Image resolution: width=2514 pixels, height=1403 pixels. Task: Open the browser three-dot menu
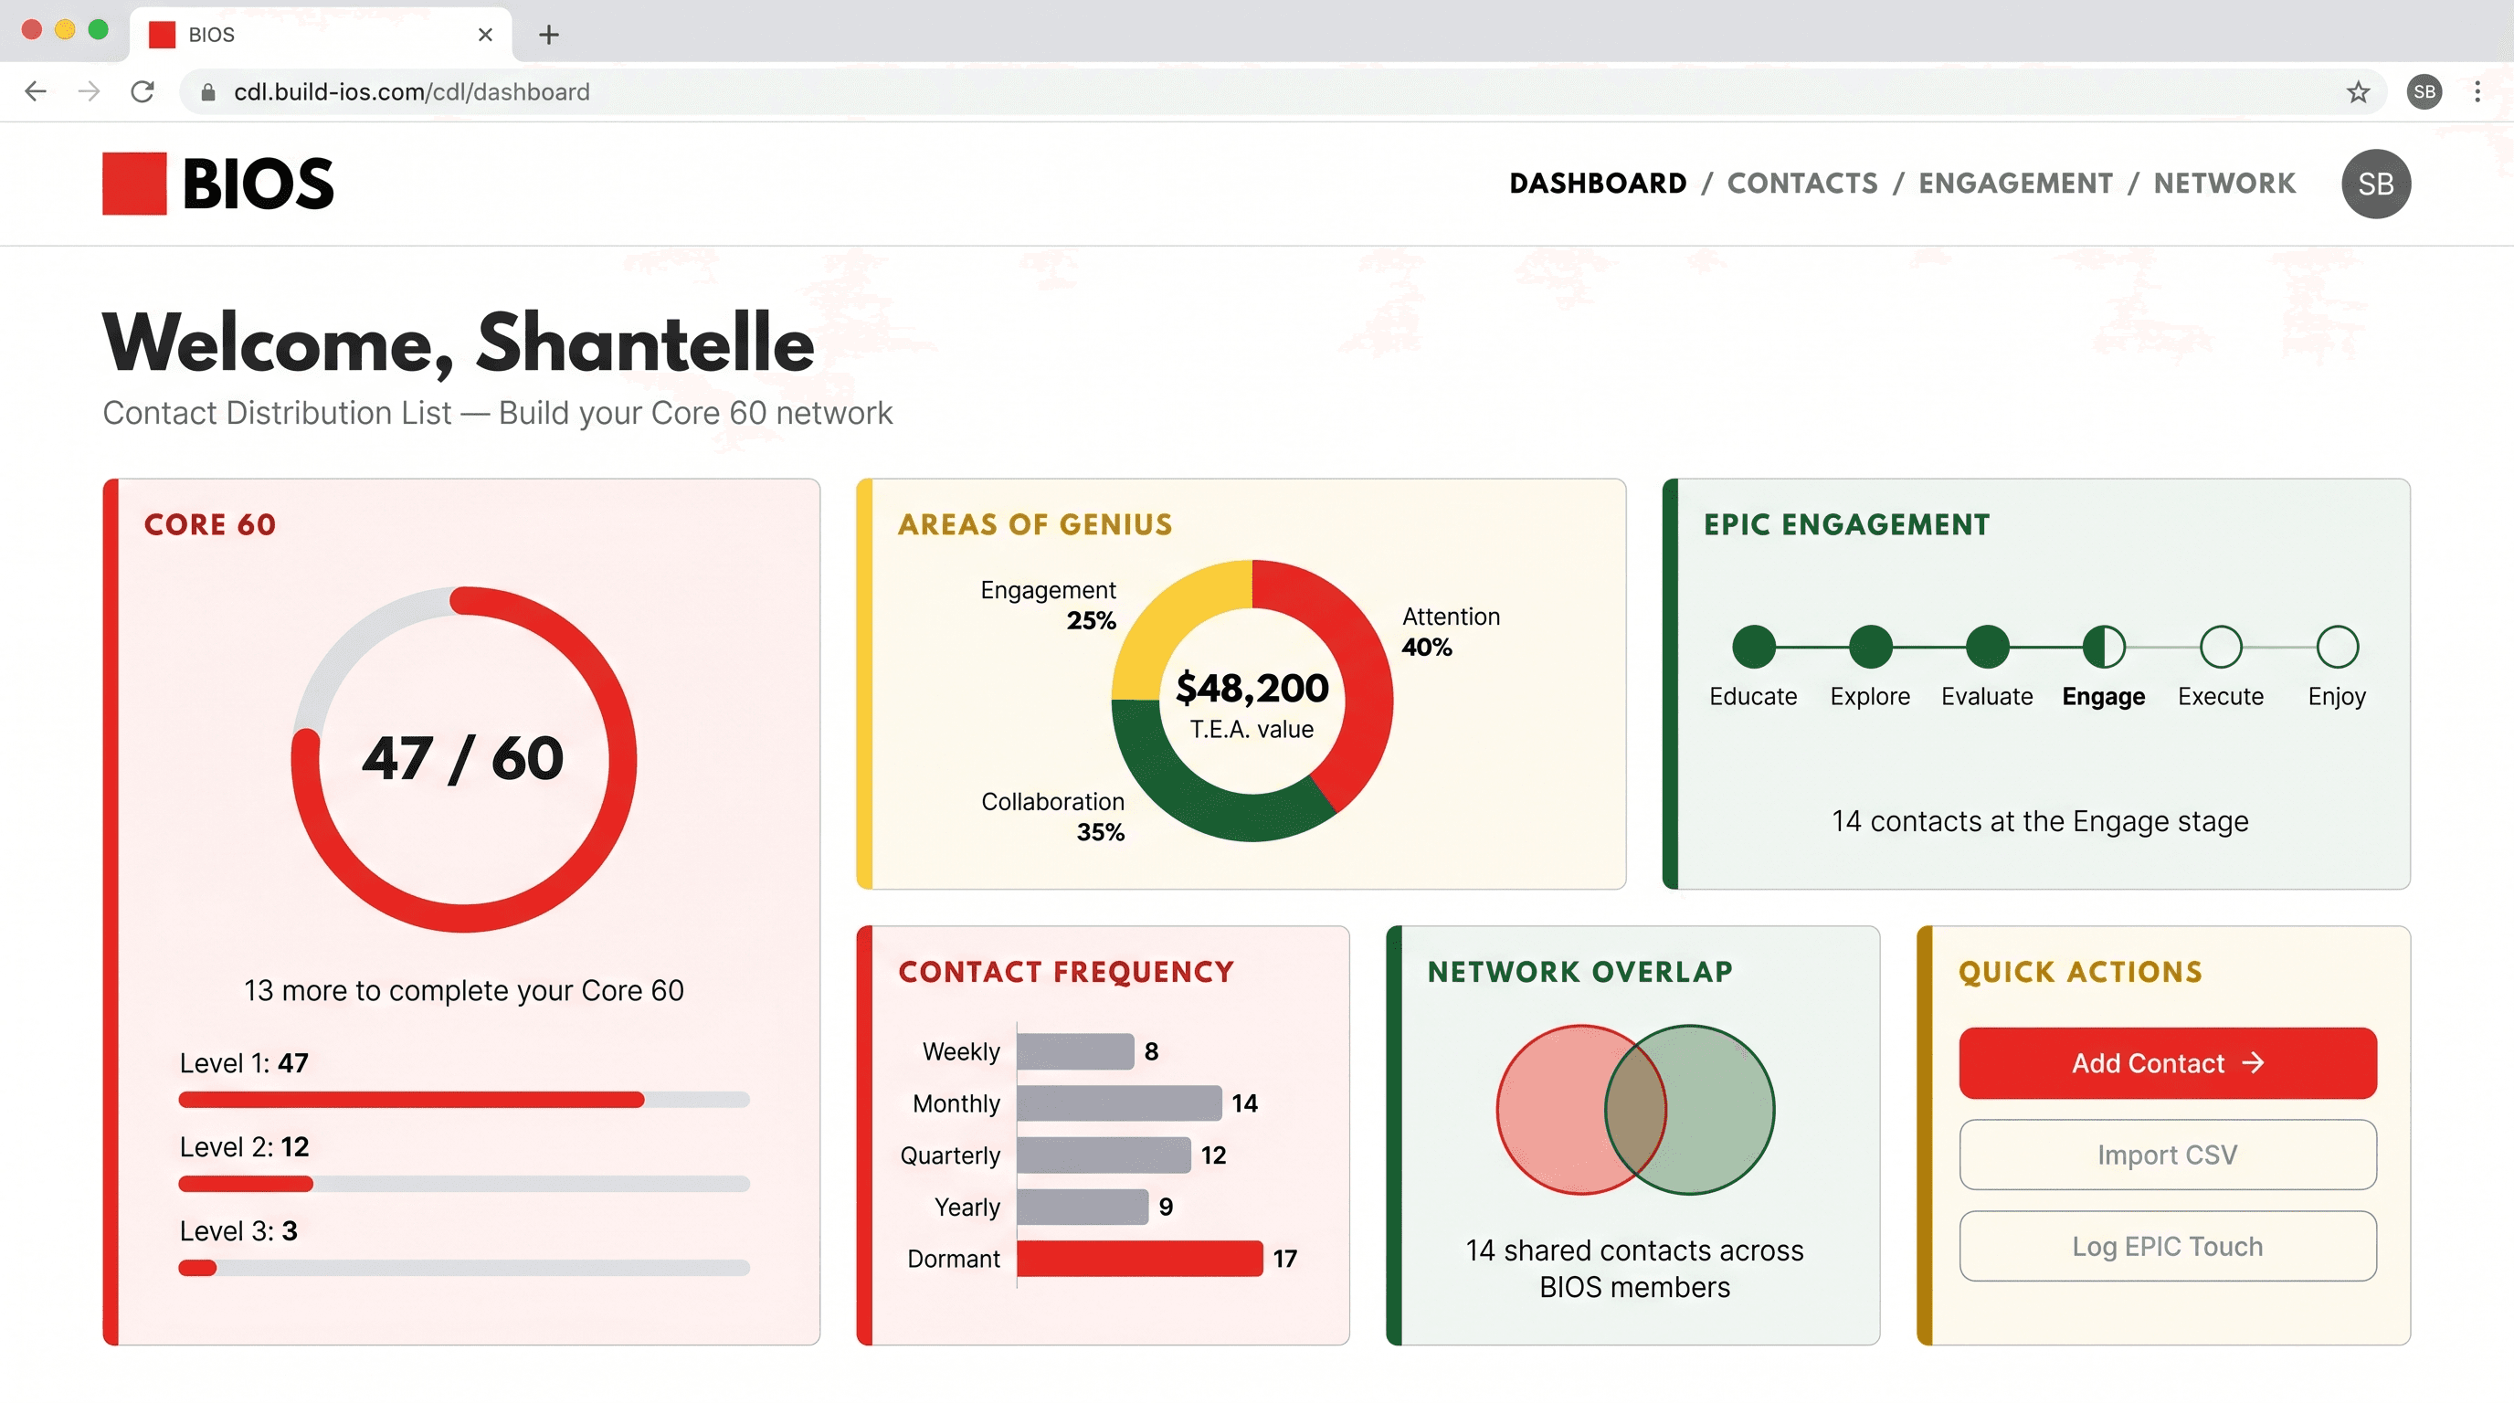coord(2477,91)
